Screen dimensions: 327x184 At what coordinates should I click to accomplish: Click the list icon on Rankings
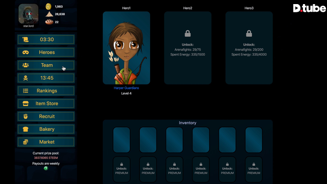click(x=26, y=91)
